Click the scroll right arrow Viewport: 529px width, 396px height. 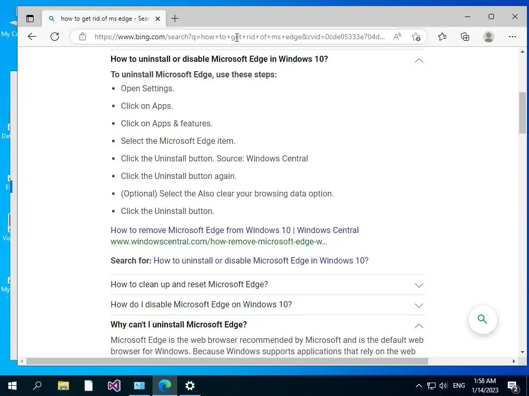tap(514, 361)
